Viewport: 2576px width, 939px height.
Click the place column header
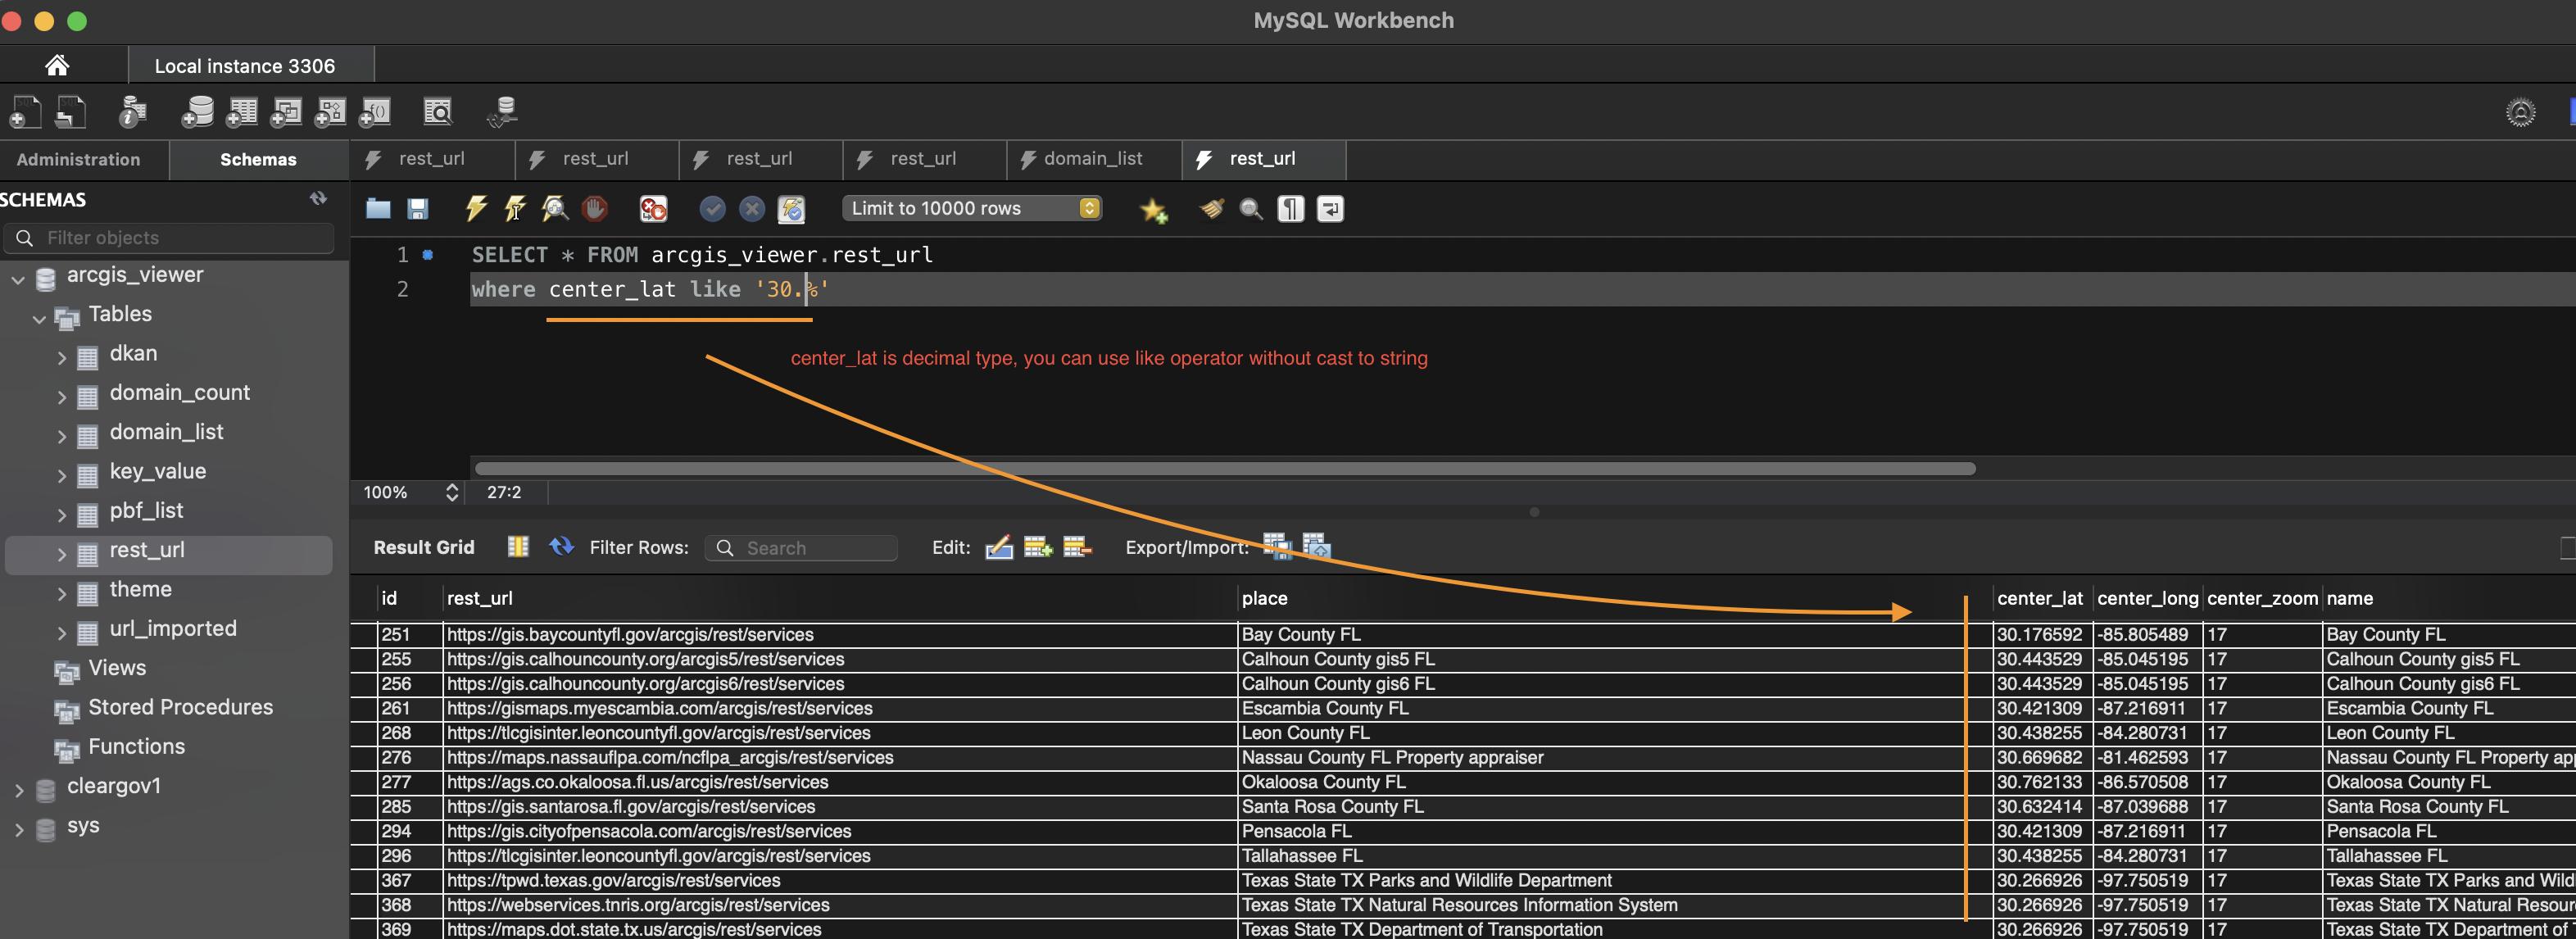click(1264, 598)
